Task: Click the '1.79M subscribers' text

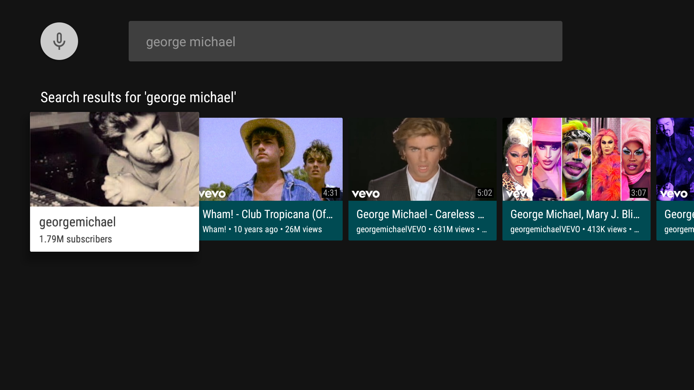Action: click(76, 239)
